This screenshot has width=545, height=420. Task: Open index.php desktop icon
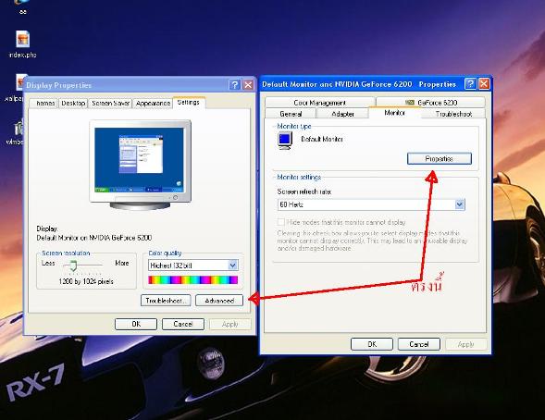tap(22, 43)
